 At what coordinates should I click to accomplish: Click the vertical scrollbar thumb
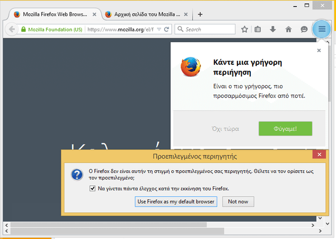coord(329,73)
